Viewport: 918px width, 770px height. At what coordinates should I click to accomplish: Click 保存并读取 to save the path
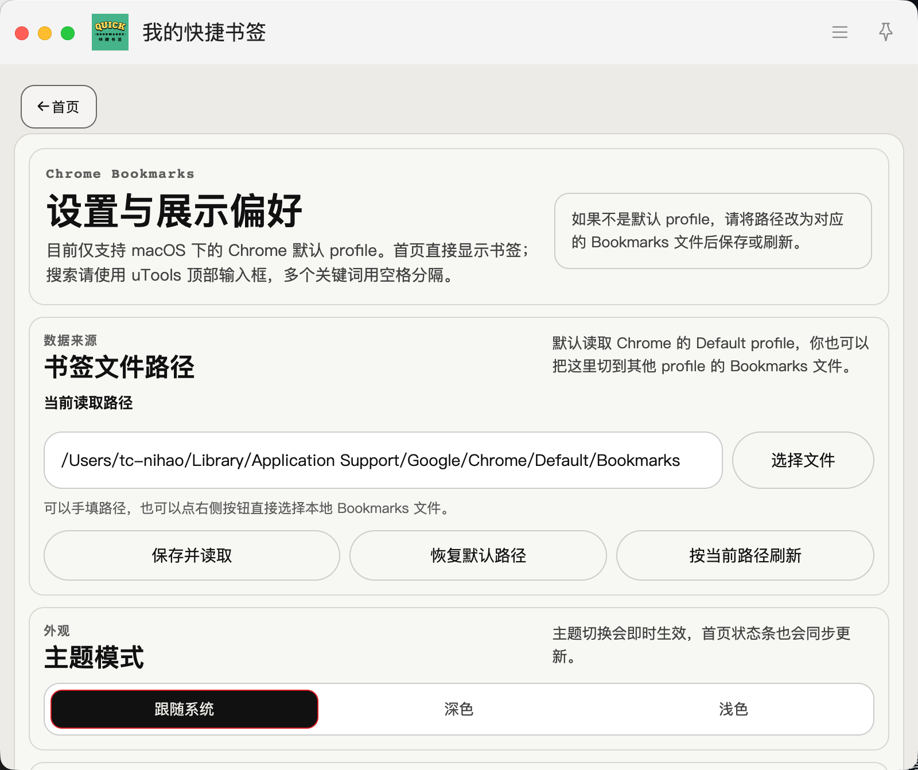[192, 555]
